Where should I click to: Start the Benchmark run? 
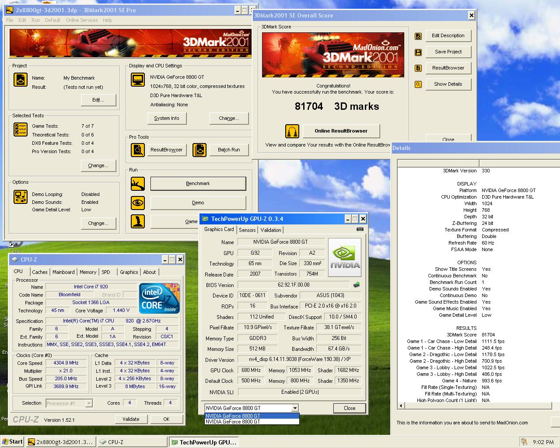198,184
